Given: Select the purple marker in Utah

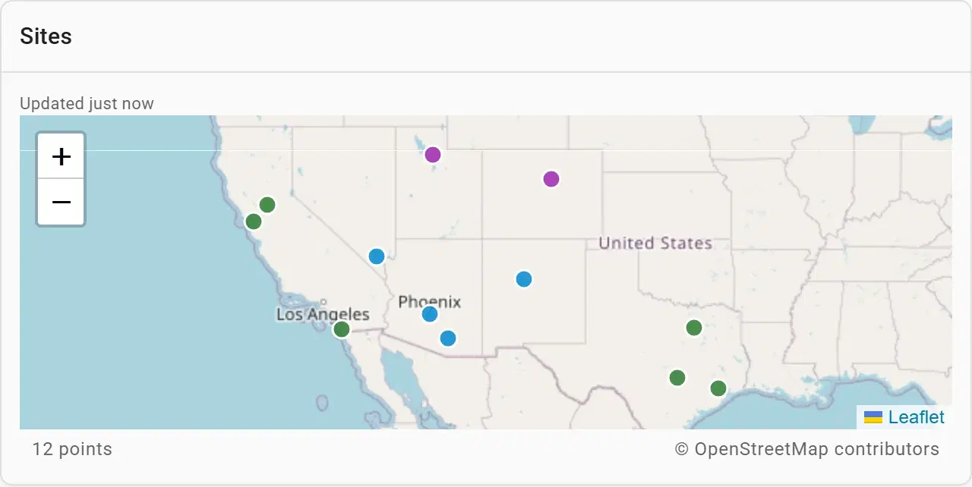Looking at the screenshot, I should [433, 155].
